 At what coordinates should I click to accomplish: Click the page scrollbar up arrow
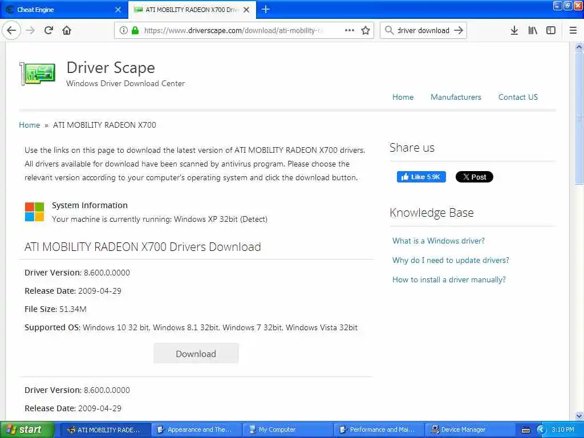click(x=579, y=47)
